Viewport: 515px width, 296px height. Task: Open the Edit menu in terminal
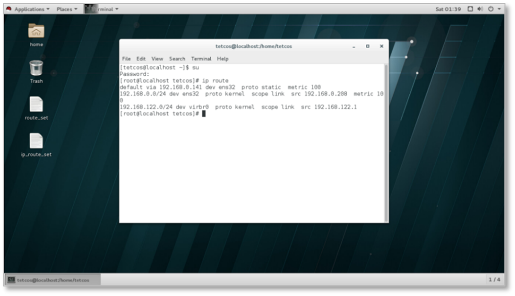pos(141,59)
